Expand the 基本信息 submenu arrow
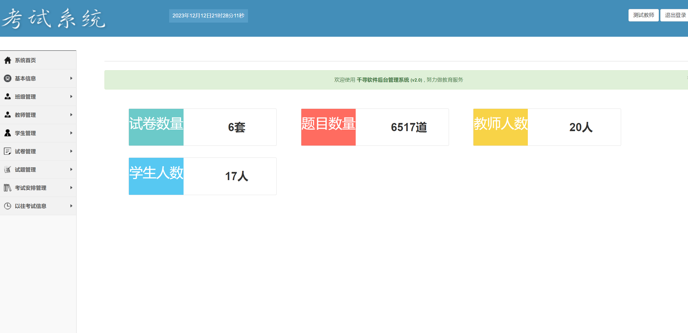688x333 pixels. tap(71, 78)
